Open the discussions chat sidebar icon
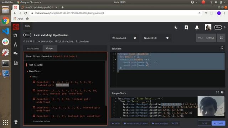The image size is (228, 128). (x=16, y=54)
